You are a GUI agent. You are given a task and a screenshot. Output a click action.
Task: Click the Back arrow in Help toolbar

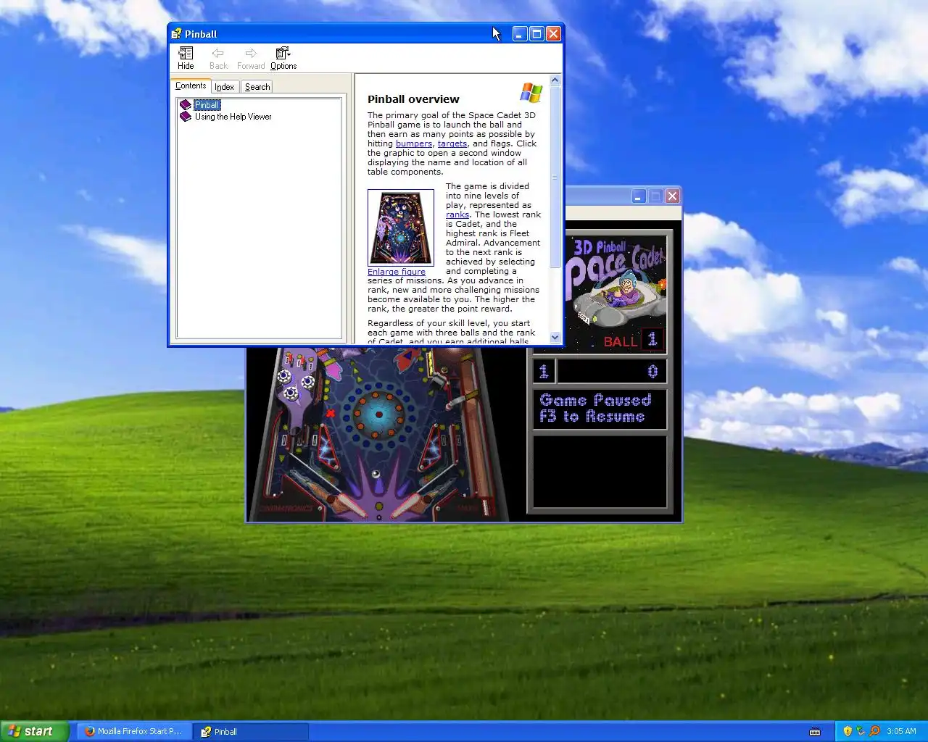coord(218,57)
